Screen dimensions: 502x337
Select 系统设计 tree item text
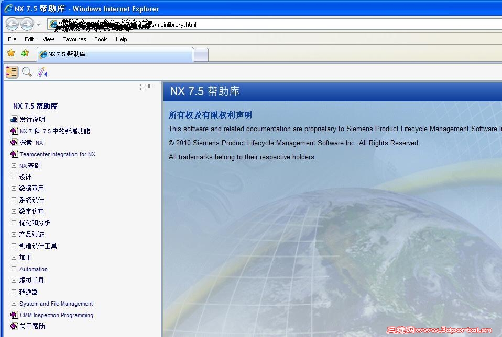coord(31,200)
